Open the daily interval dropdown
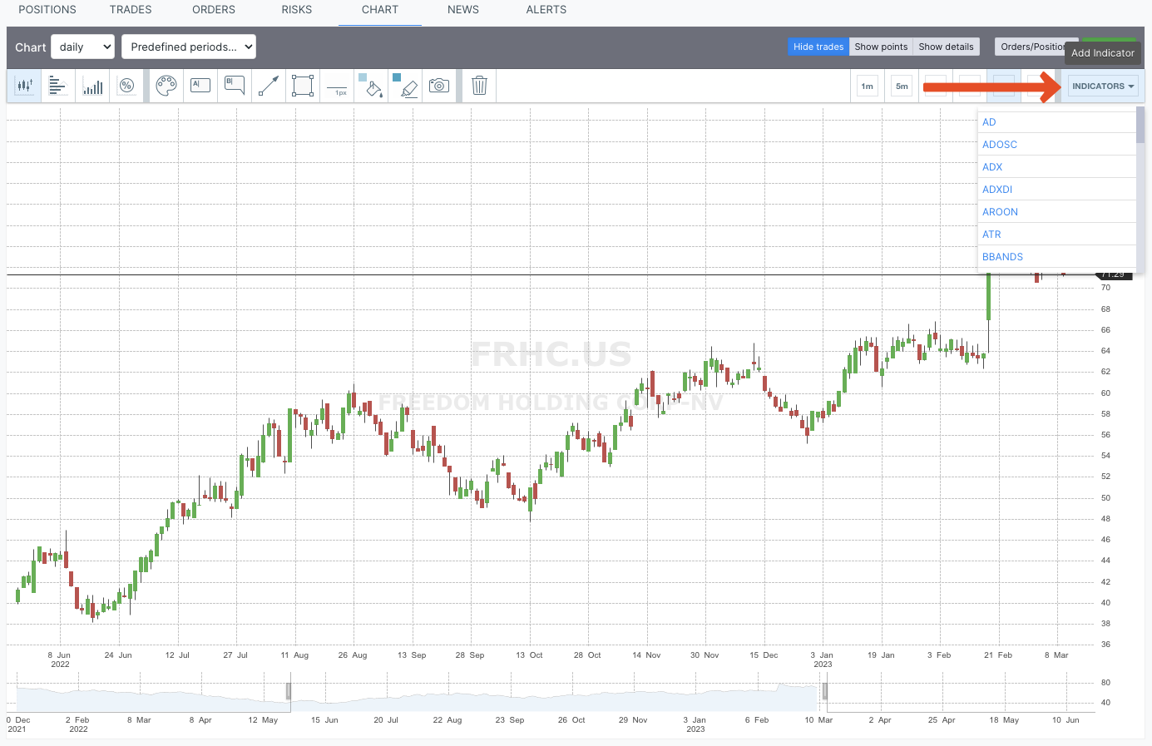The image size is (1152, 746). 83,47
